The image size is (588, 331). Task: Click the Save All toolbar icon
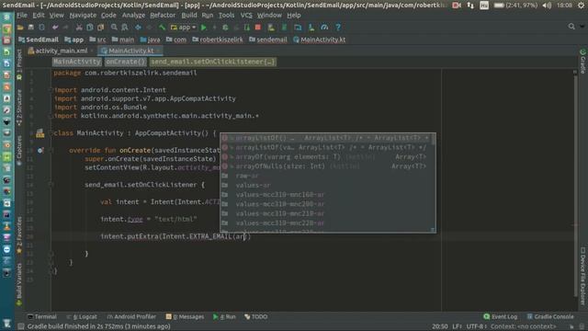point(31,28)
